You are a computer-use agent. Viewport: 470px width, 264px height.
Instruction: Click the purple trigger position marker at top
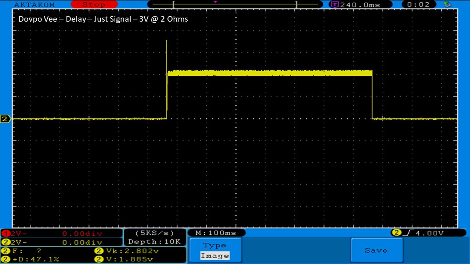click(x=215, y=2)
